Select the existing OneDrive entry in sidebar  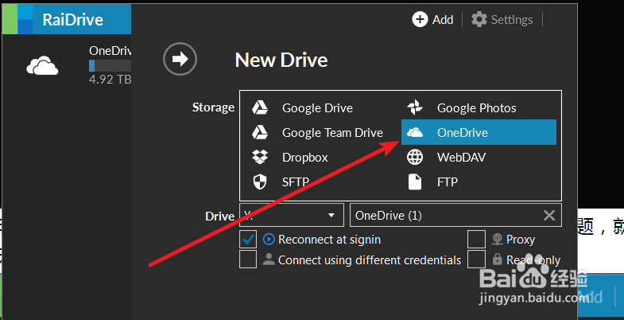tap(67, 65)
